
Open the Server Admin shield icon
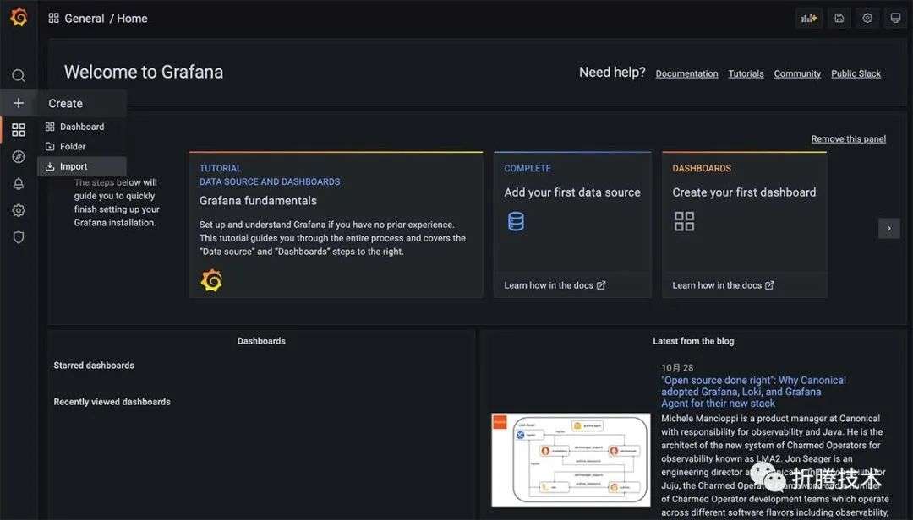click(19, 237)
